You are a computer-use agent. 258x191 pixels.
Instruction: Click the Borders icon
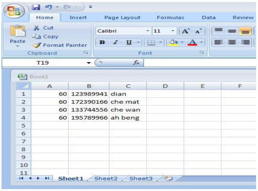click(x=151, y=42)
